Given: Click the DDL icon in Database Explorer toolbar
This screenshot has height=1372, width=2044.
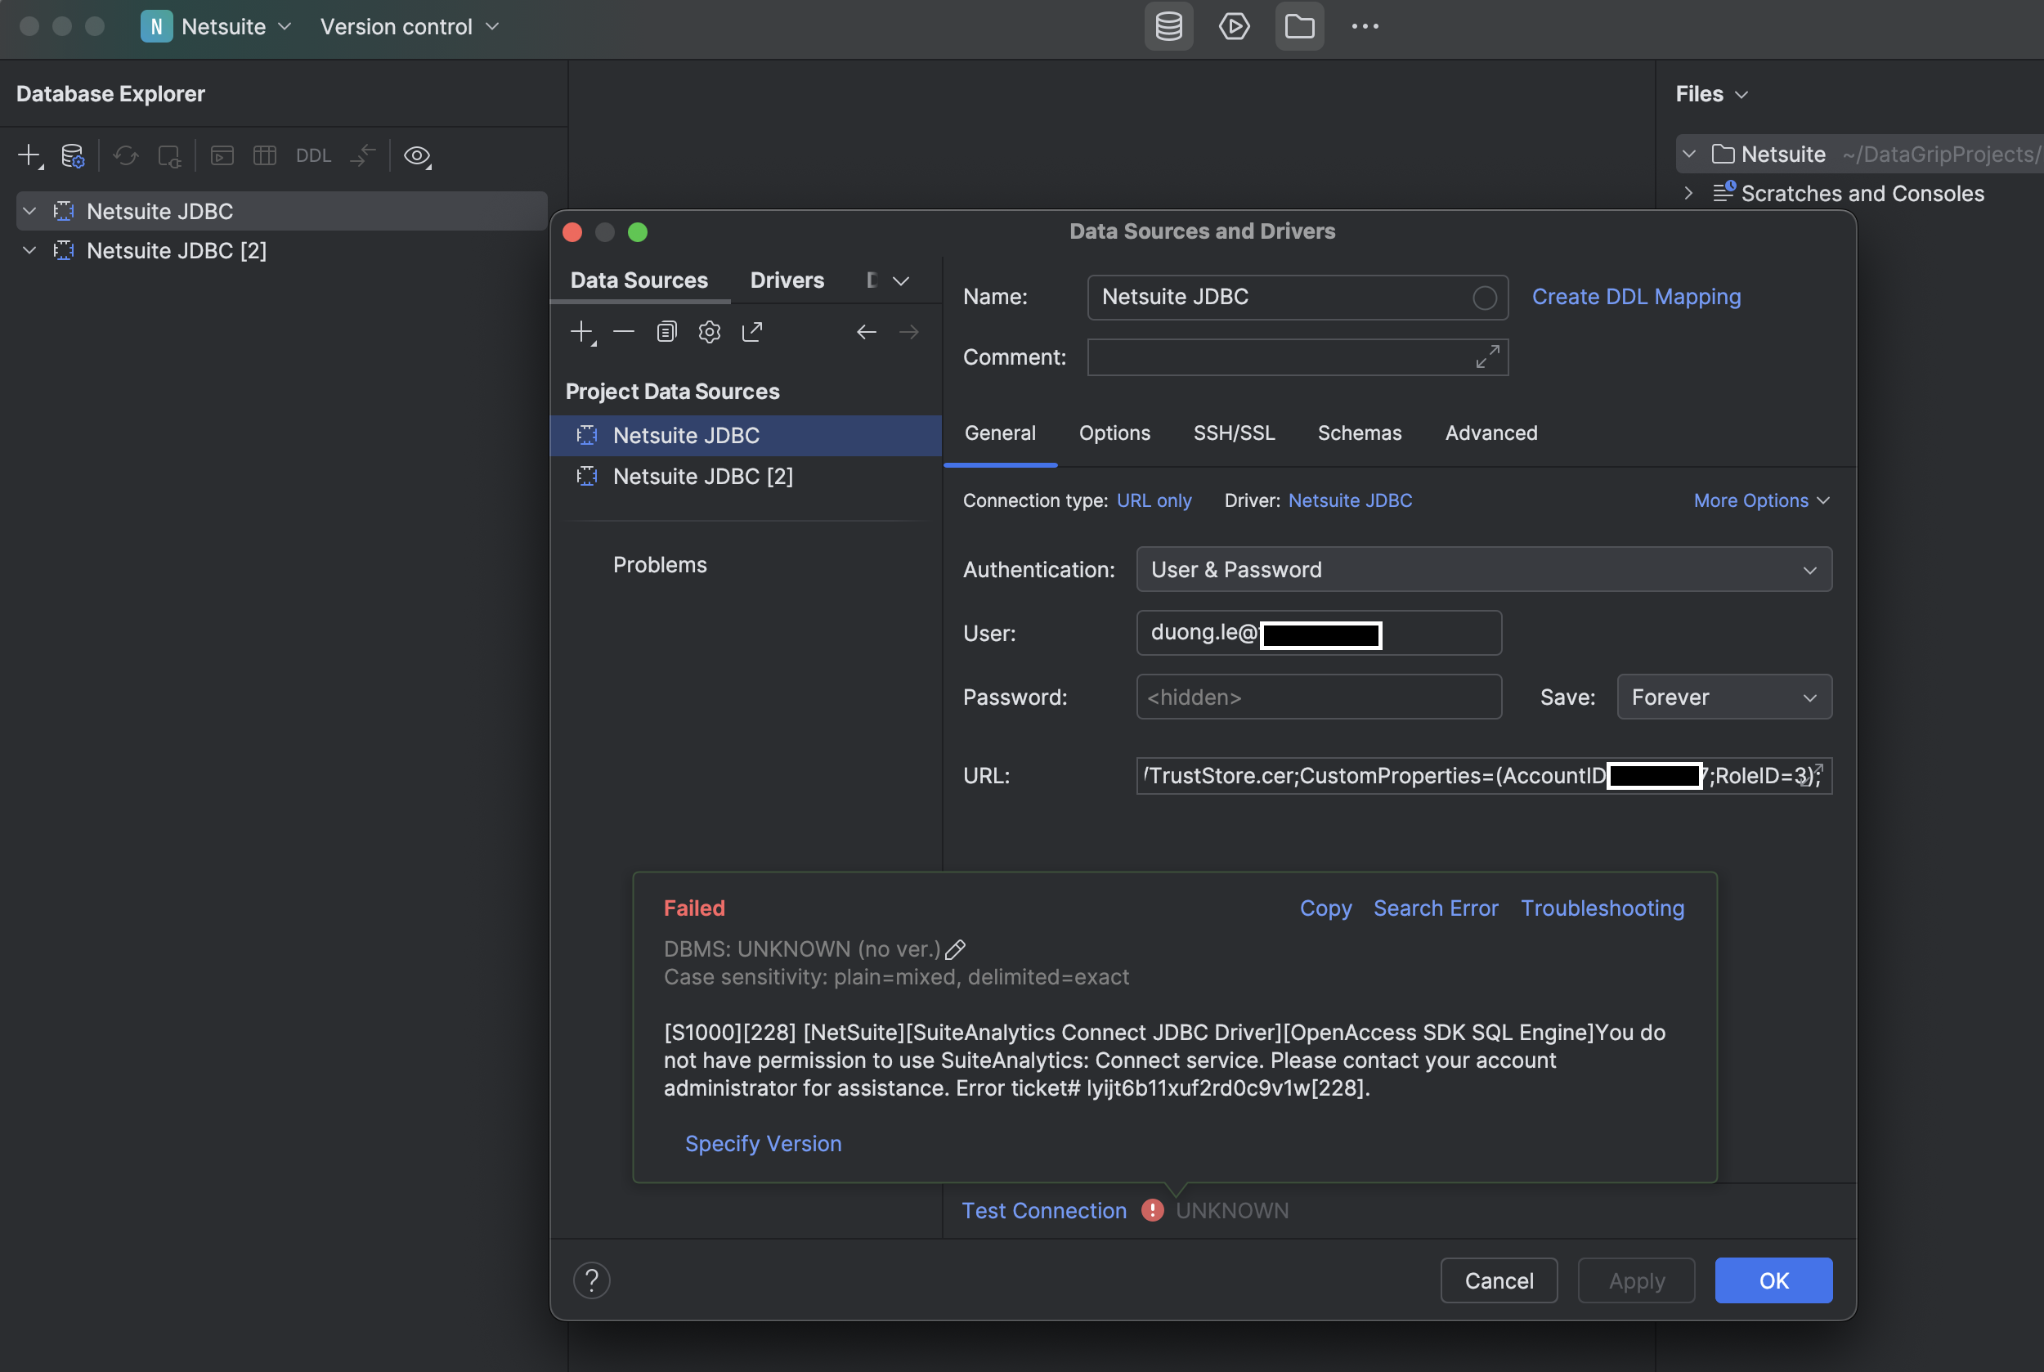Looking at the screenshot, I should coord(313,155).
